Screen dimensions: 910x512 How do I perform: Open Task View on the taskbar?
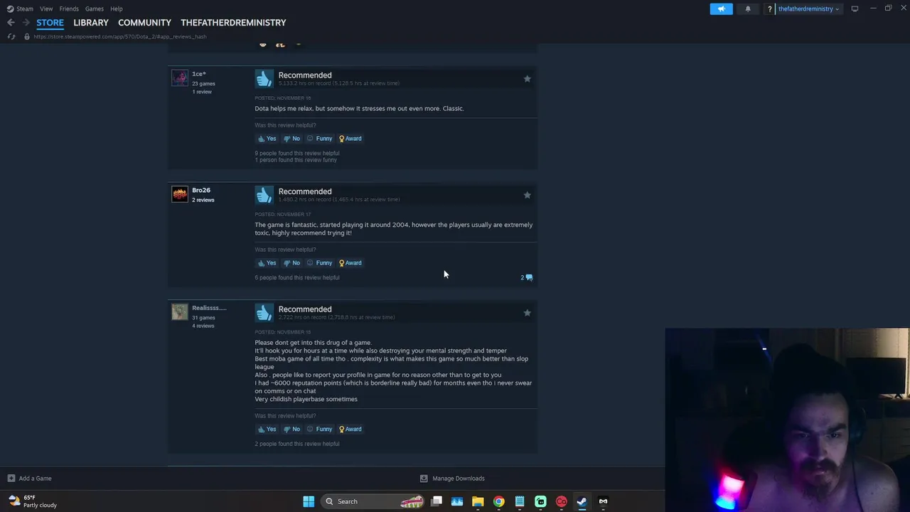click(437, 501)
